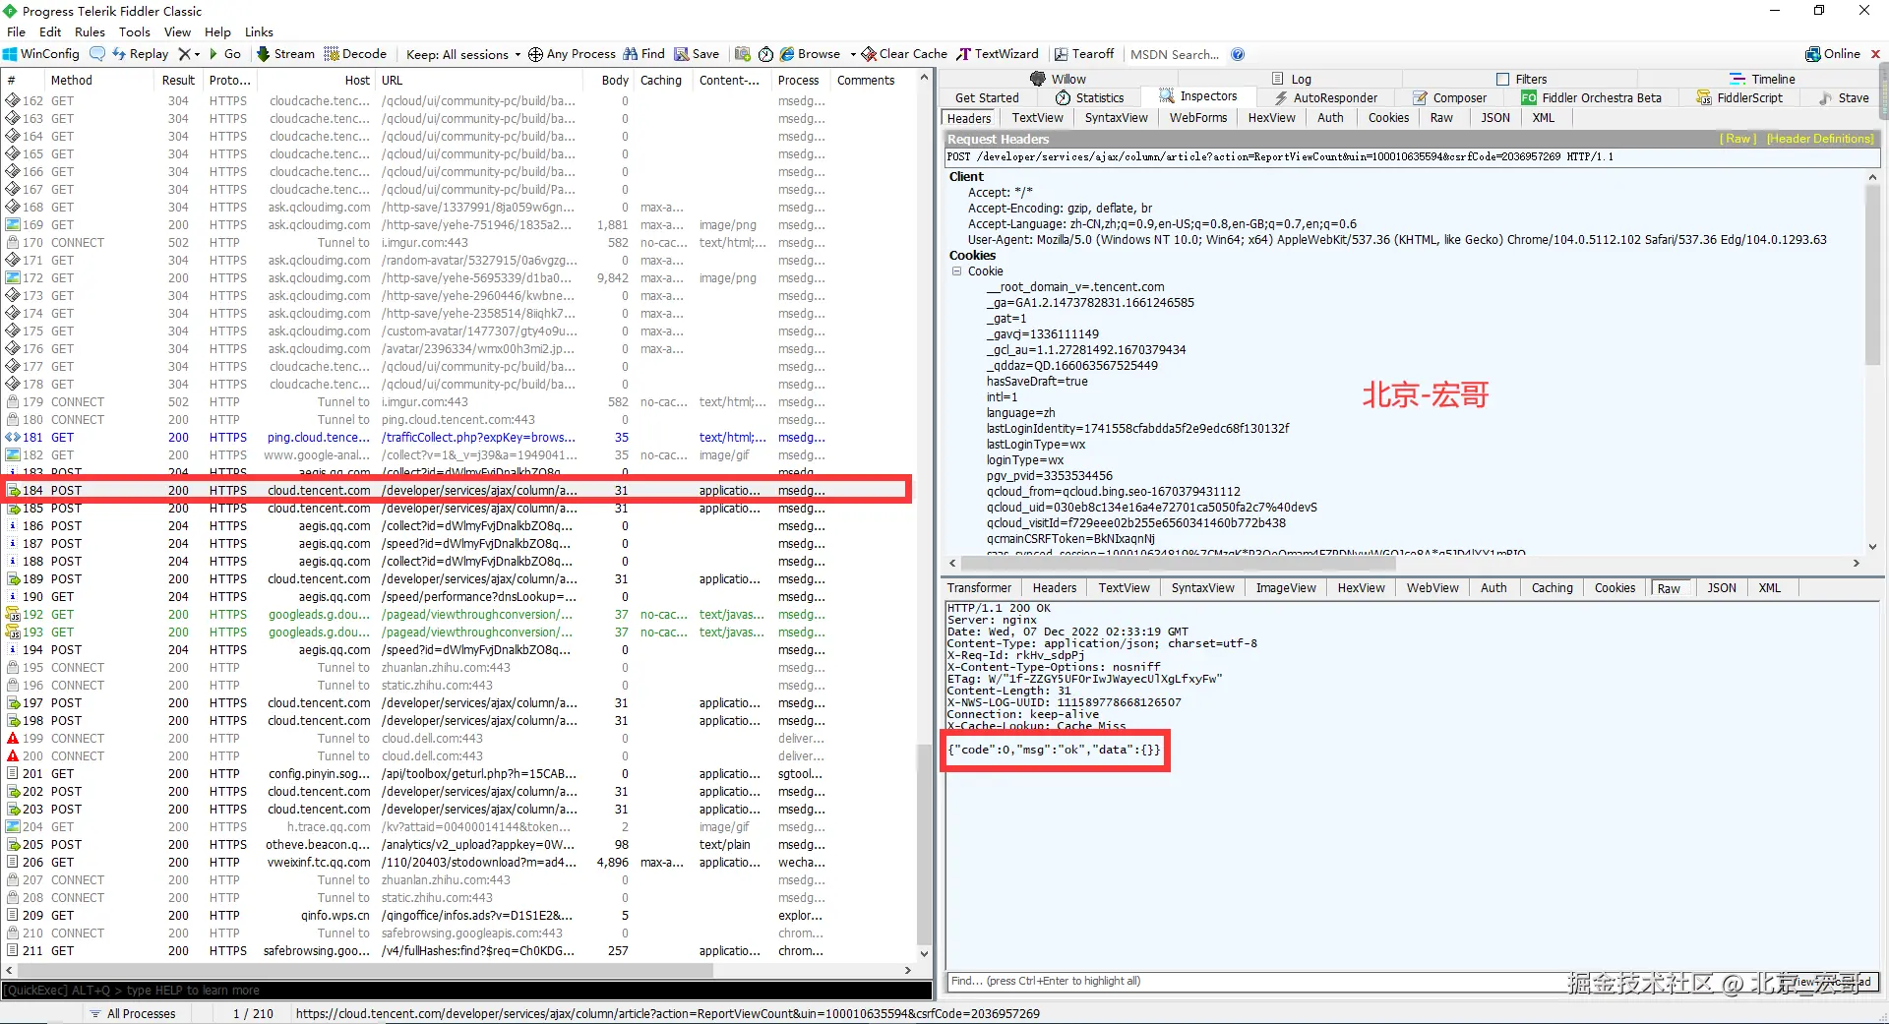The image size is (1889, 1024).
Task: Open the Composer tab
Action: click(1450, 97)
